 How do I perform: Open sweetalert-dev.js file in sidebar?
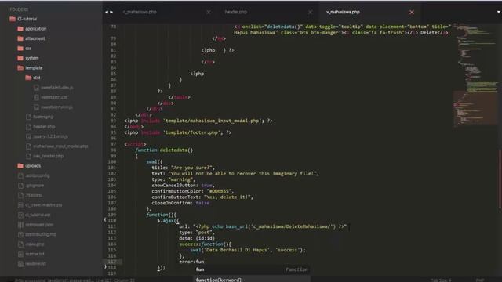[56, 87]
